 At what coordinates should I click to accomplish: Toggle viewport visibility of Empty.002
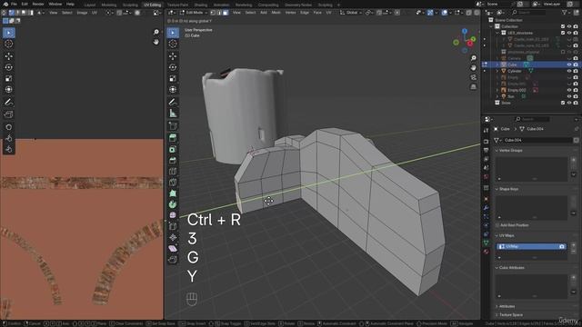click(569, 90)
